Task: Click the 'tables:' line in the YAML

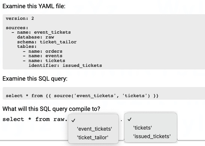Action: coord(27,47)
